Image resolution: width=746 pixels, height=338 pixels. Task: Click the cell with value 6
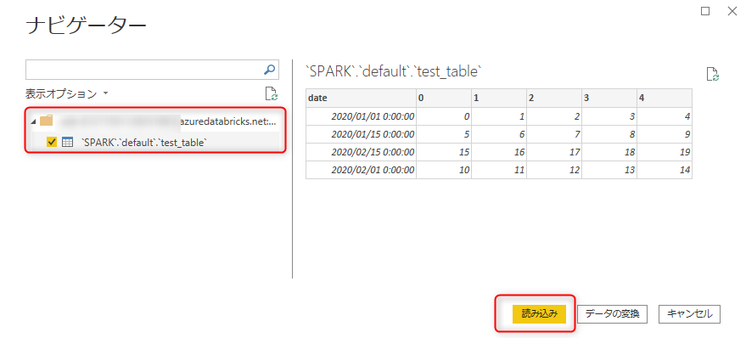tap(498, 134)
